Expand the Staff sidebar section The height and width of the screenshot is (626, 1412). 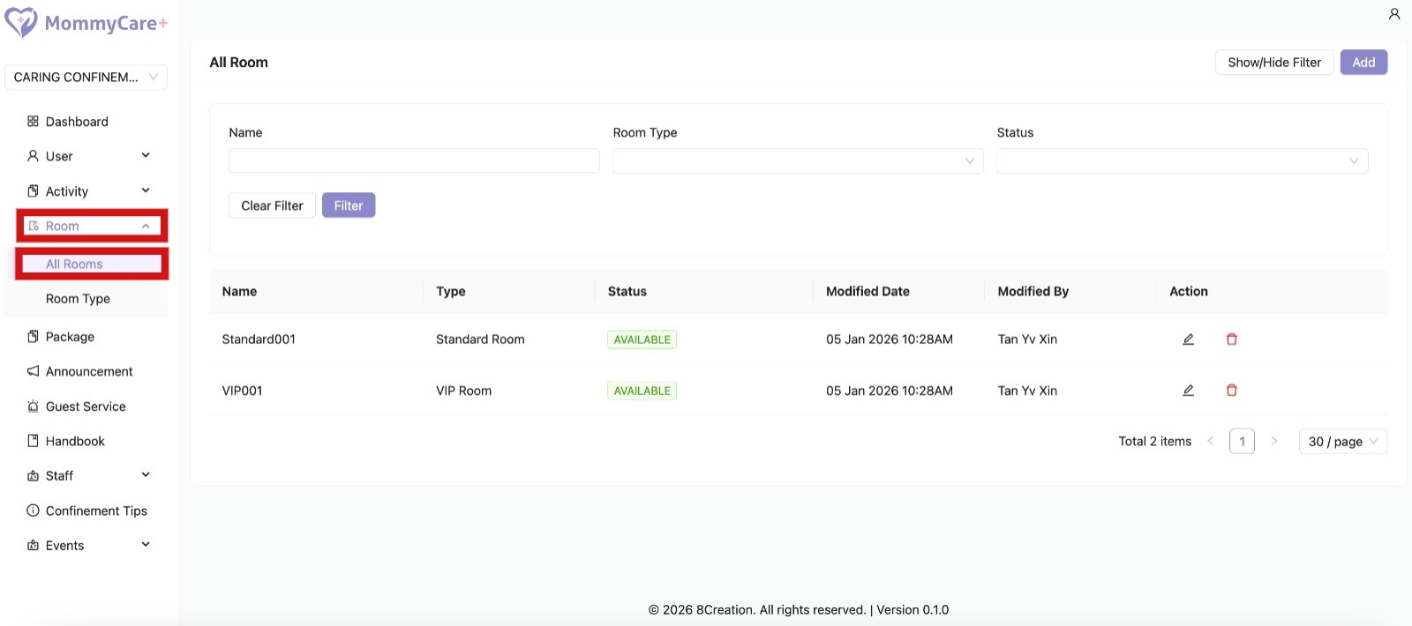click(x=88, y=476)
